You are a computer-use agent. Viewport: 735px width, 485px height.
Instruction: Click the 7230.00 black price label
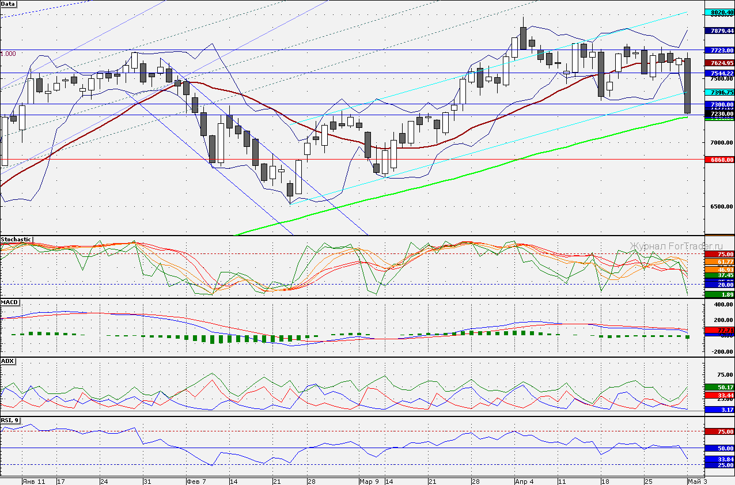(x=719, y=114)
